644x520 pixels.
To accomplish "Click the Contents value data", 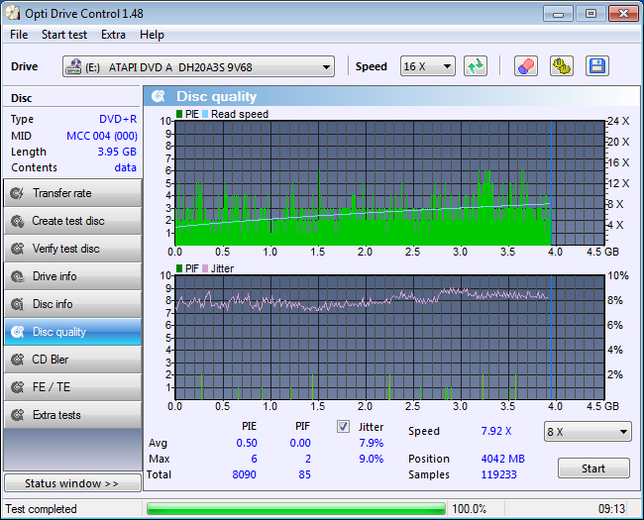I will click(x=125, y=167).
